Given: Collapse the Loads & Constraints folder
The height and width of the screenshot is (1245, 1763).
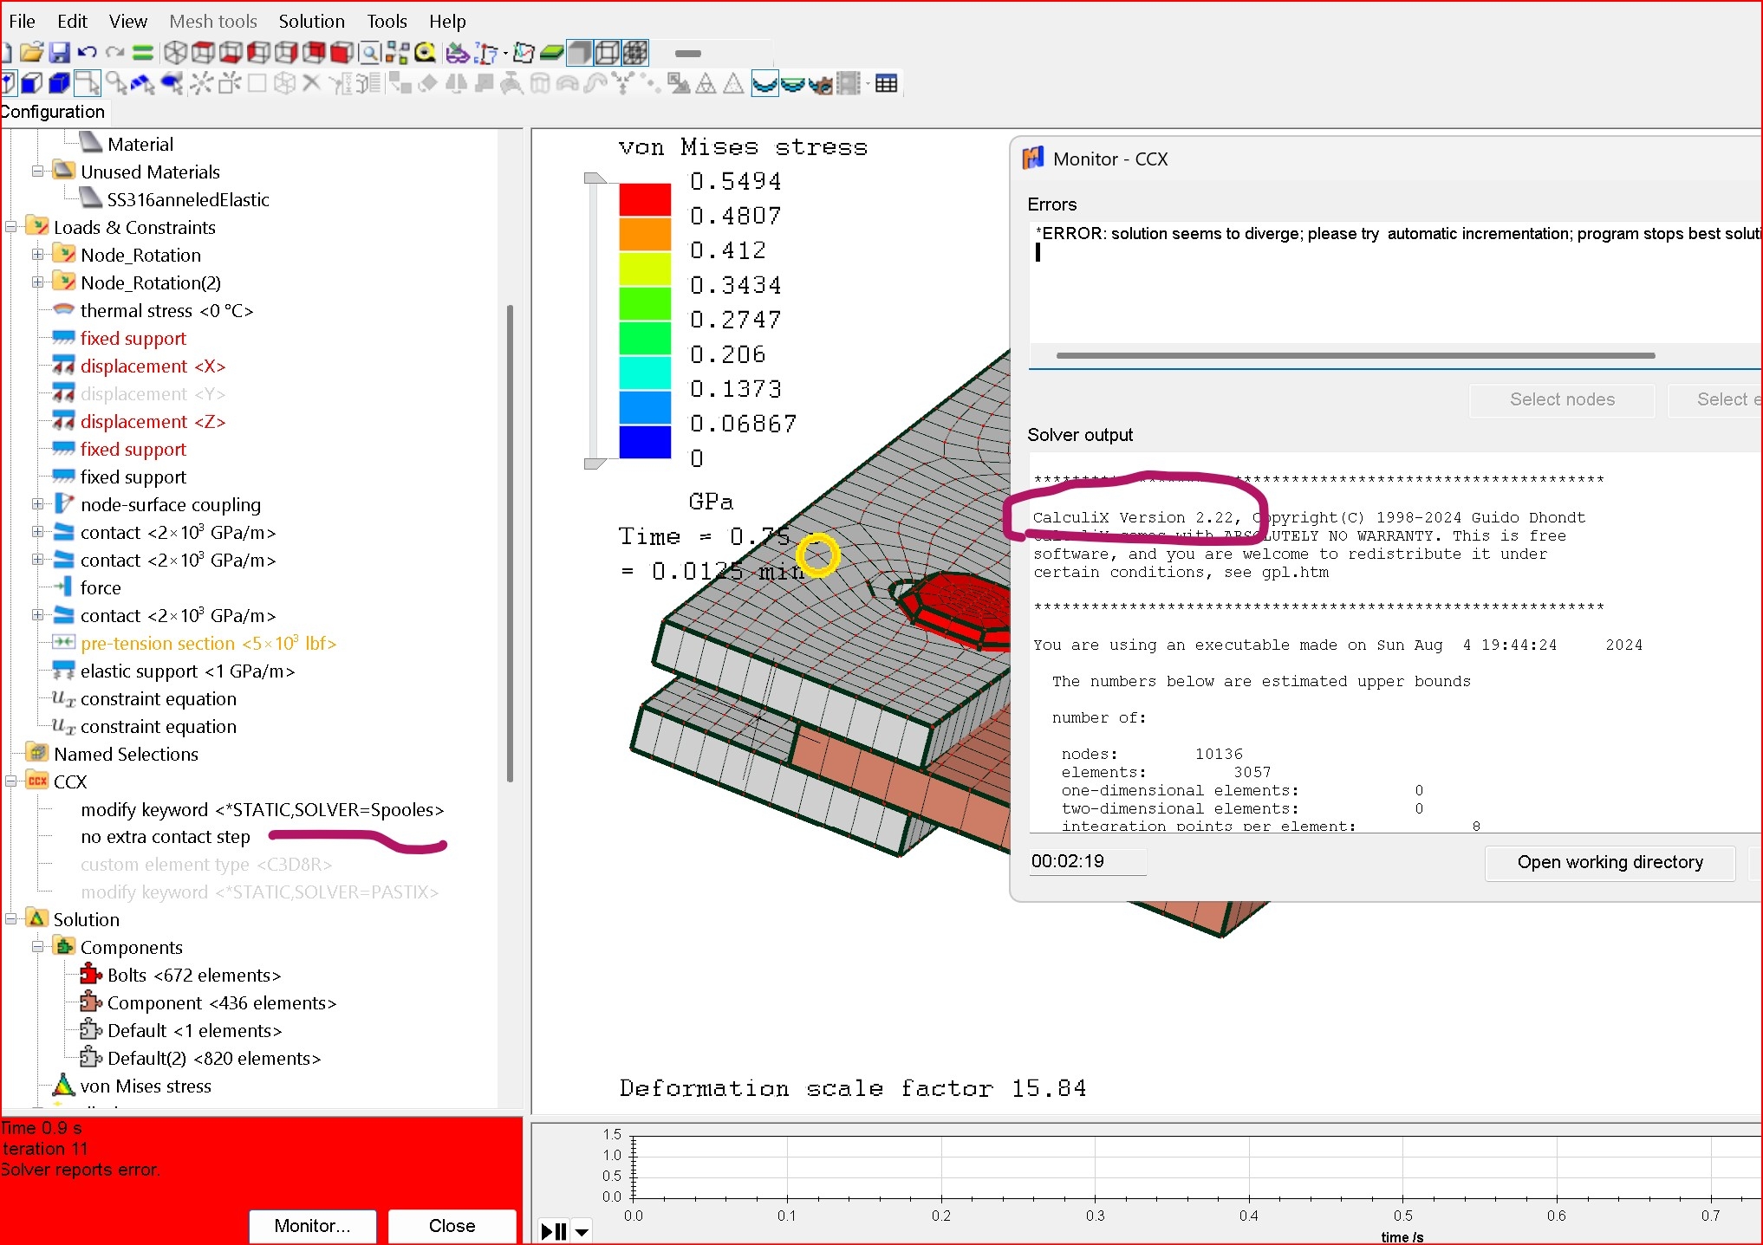Looking at the screenshot, I should pos(11,227).
